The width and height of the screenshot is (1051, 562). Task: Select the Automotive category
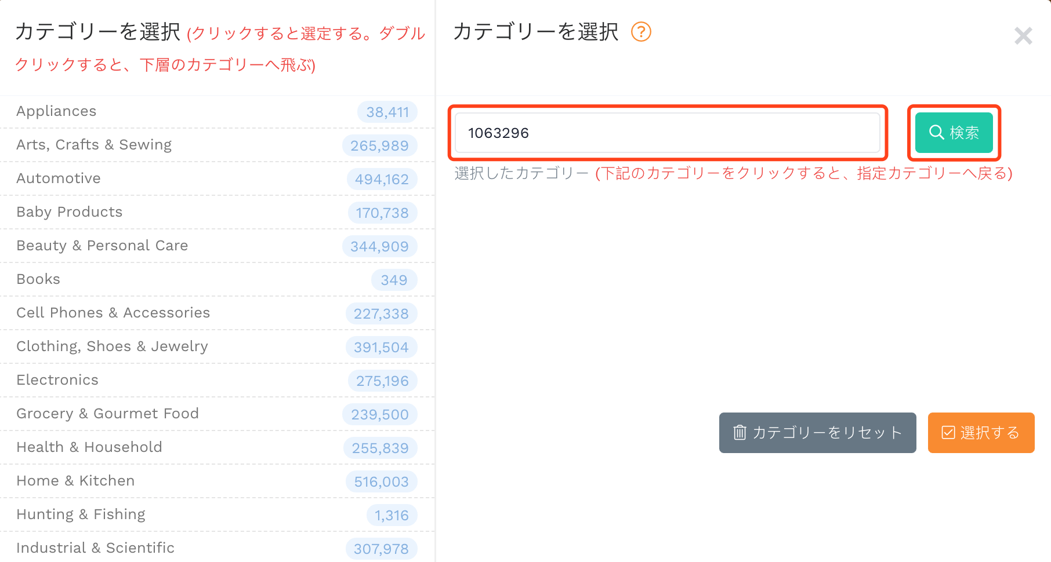(218, 179)
